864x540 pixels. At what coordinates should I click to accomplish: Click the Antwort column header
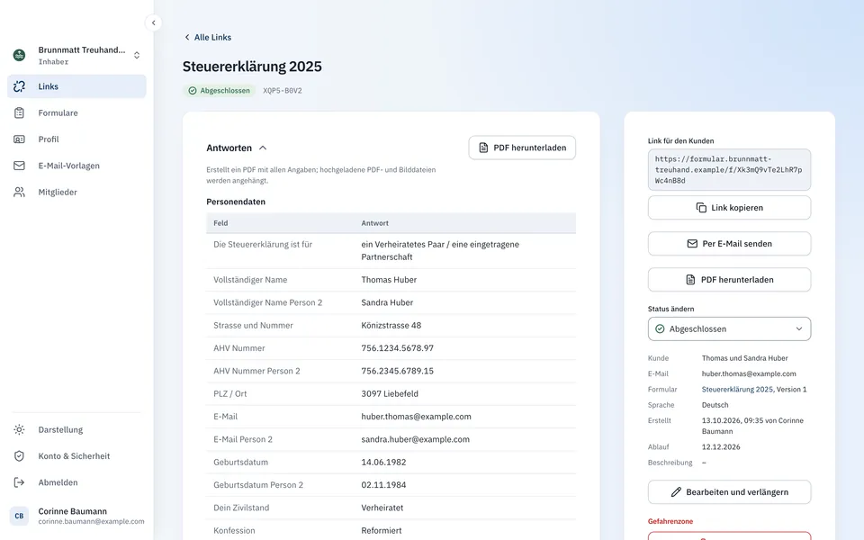[x=374, y=223]
